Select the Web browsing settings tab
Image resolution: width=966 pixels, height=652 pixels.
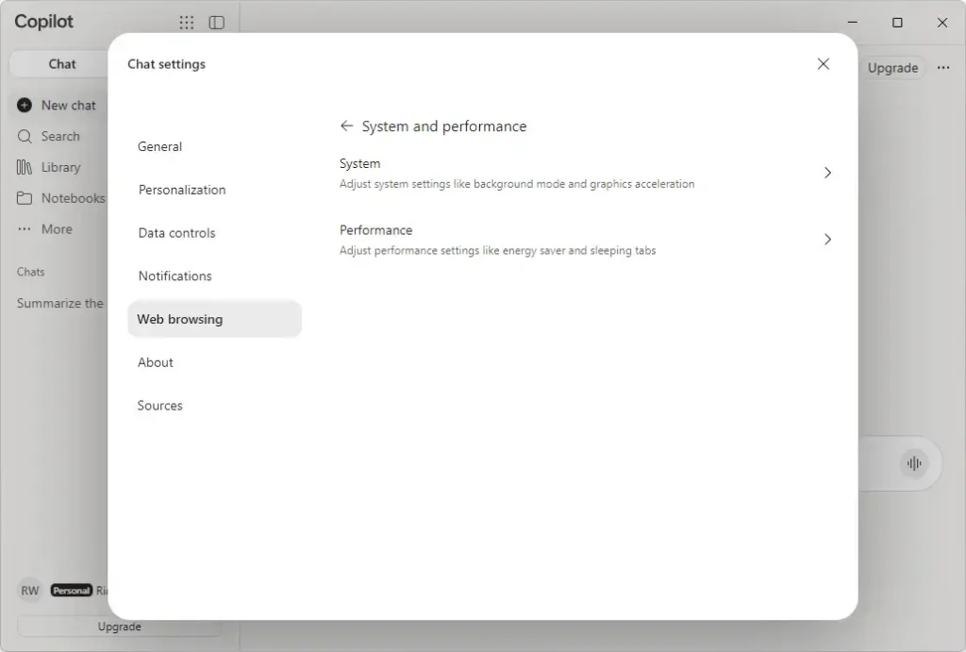[214, 319]
